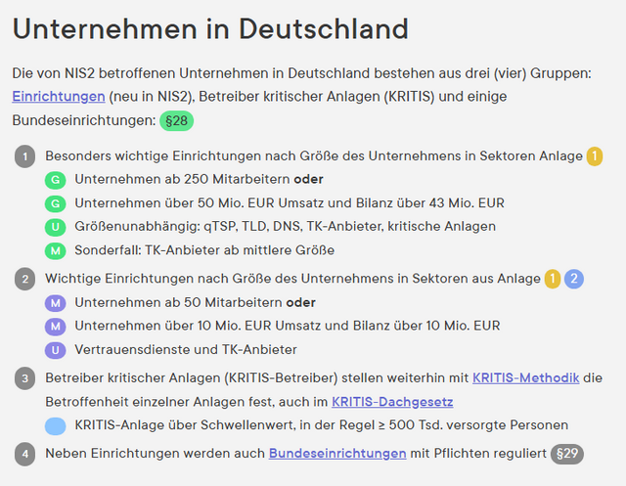
Task: Click green U badge beside 'Größenunabhängig'
Action: 56,227
